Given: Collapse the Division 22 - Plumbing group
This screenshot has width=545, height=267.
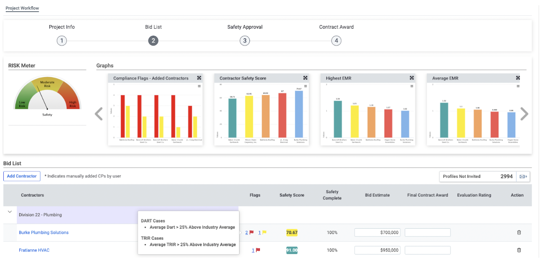Looking at the screenshot, I should 10,212.
